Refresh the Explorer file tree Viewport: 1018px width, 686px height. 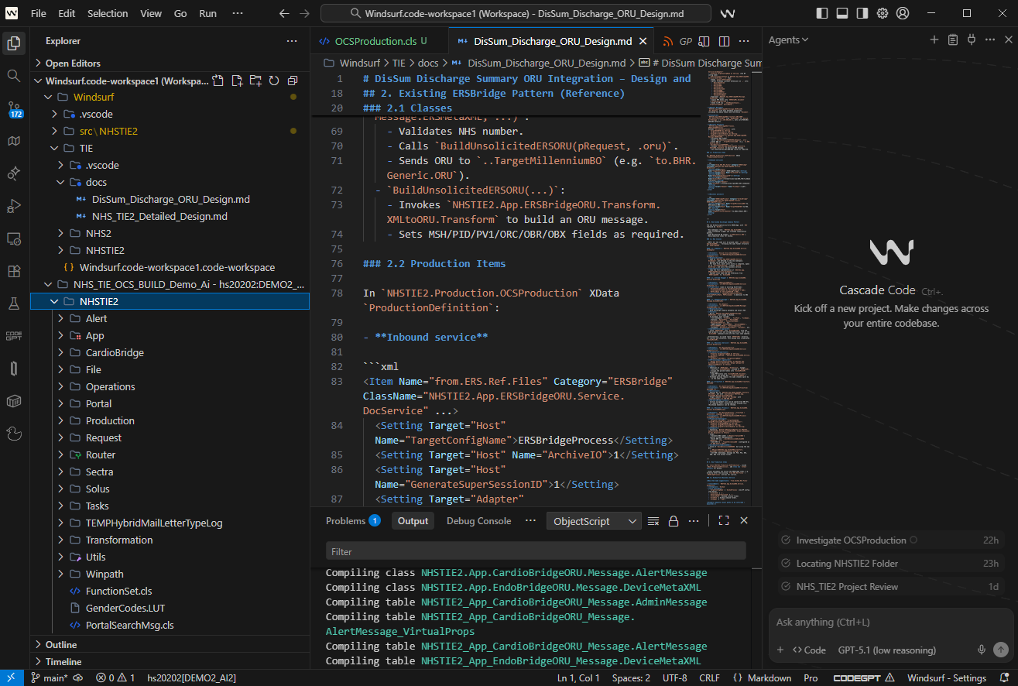[x=274, y=81]
